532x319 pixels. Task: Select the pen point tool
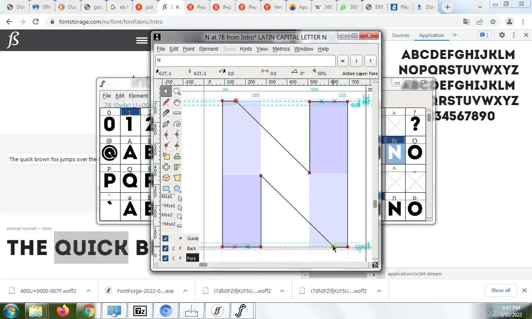(x=166, y=124)
